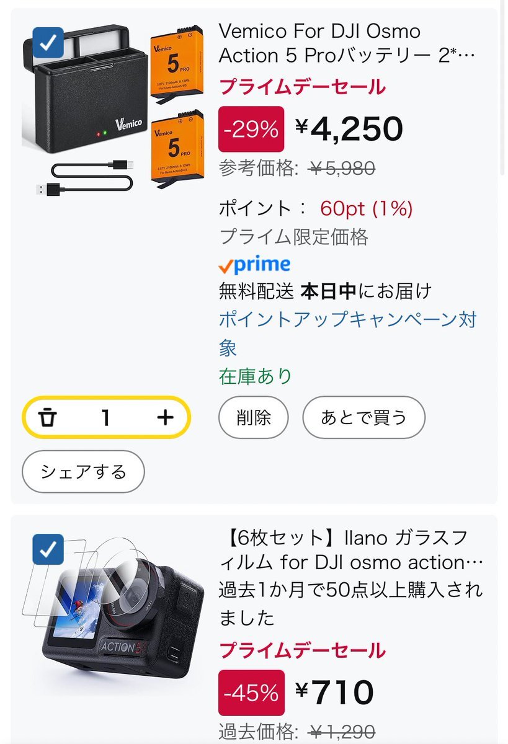Click the quantity number 1 field
Screen dimensions: 508x744
pyautogui.click(x=106, y=418)
